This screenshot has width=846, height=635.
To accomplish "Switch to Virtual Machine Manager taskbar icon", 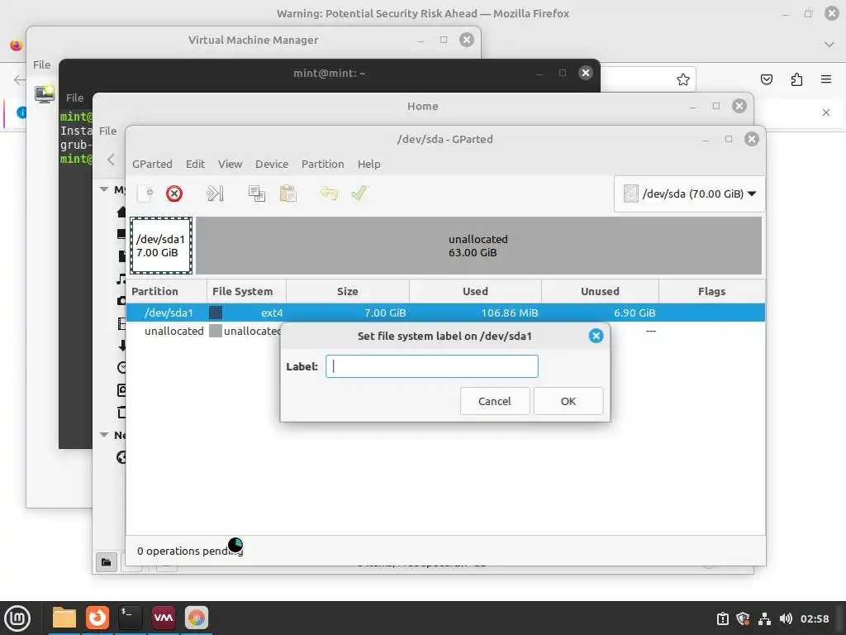I will pyautogui.click(x=164, y=618).
